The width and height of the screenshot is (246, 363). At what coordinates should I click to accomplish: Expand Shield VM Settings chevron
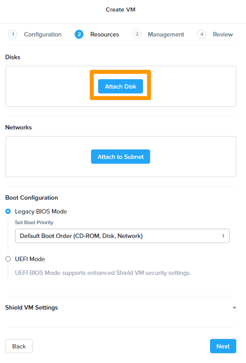(234, 307)
